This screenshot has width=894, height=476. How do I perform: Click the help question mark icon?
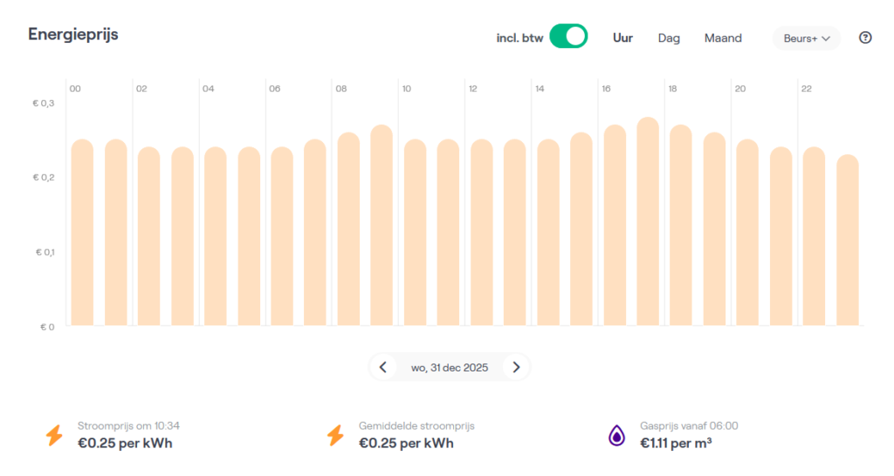(x=865, y=37)
